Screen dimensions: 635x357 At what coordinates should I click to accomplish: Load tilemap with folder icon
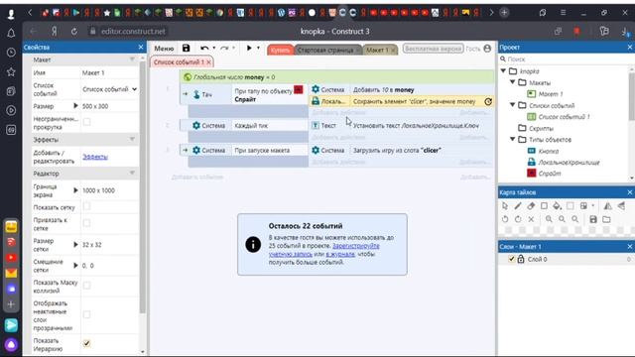[606, 219]
